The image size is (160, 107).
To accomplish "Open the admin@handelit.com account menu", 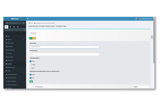I will pyautogui.click(x=147, y=19).
